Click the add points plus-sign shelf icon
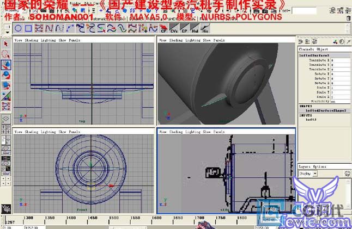The width and height of the screenshot is (352, 229). tap(143, 28)
